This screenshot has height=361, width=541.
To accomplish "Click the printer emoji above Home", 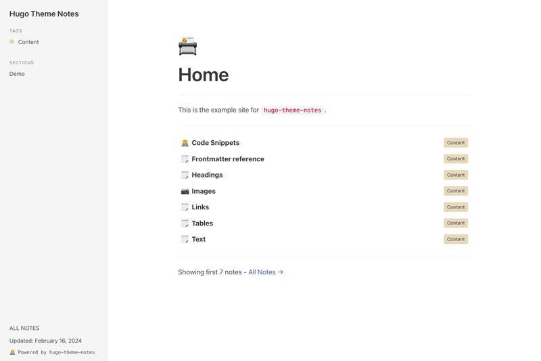I will tap(188, 46).
